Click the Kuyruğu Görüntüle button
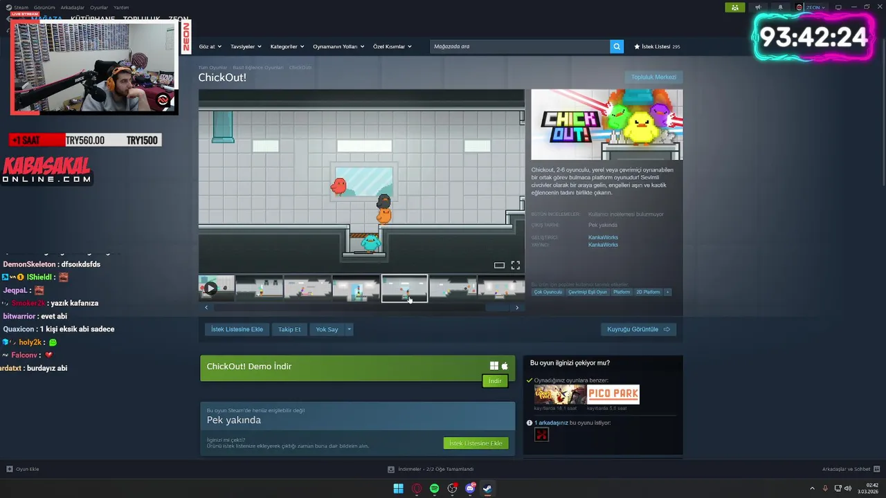Image resolution: width=886 pixels, height=498 pixels. tap(638, 329)
